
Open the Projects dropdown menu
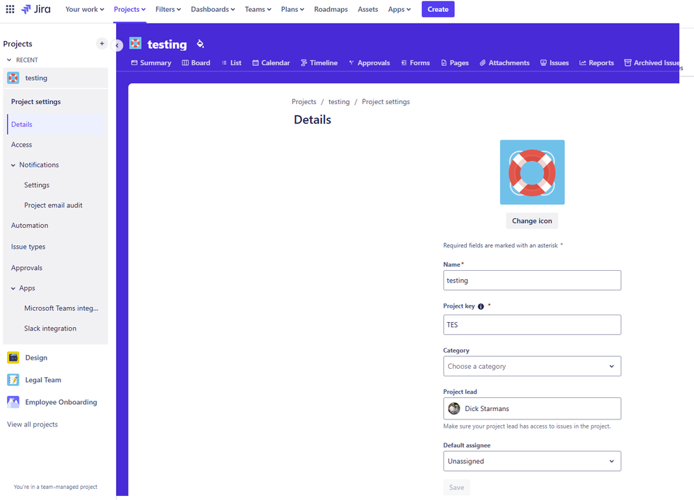pyautogui.click(x=130, y=9)
